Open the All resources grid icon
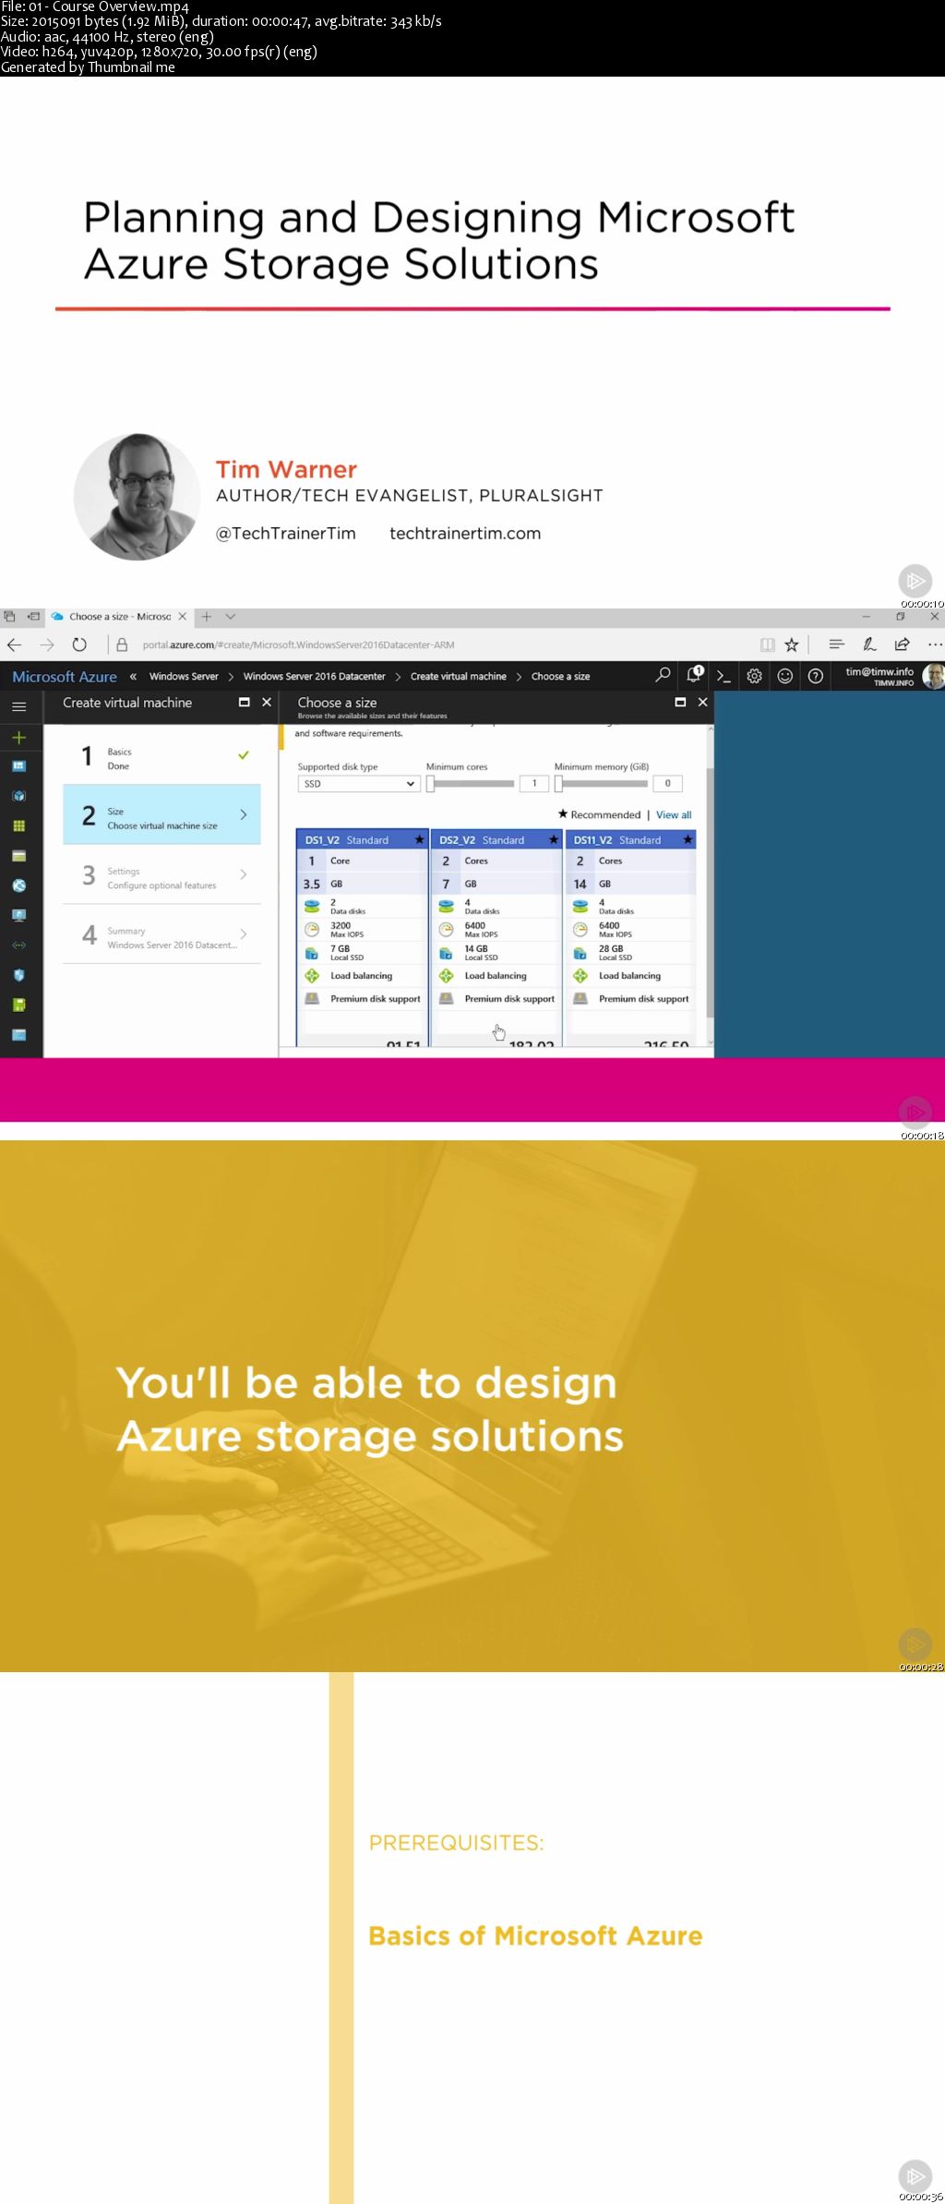 pos(18,826)
